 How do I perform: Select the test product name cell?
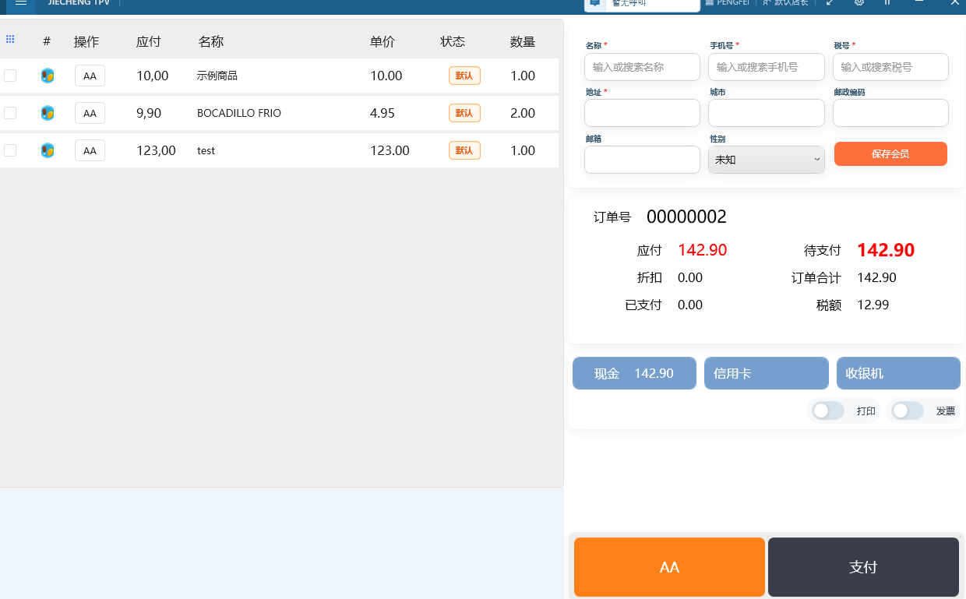(x=206, y=150)
